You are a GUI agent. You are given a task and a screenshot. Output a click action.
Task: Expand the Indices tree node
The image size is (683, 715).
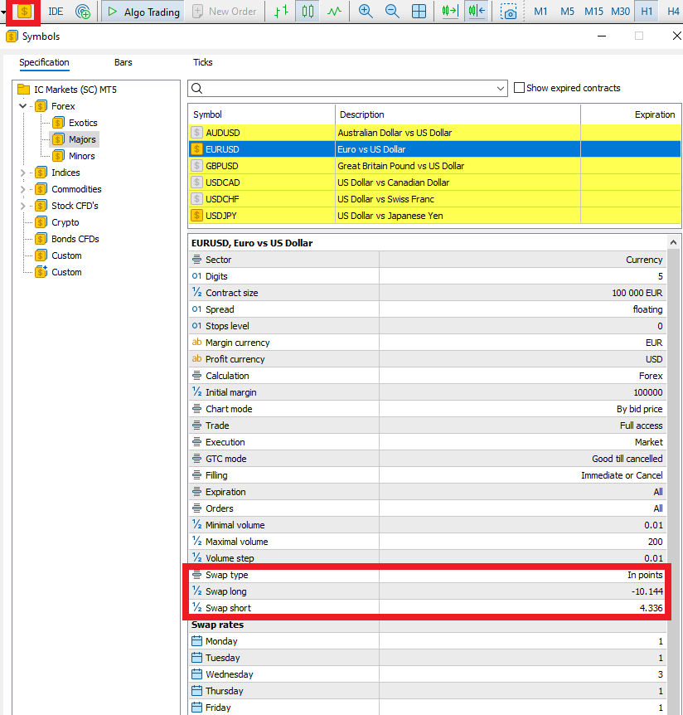click(x=22, y=173)
